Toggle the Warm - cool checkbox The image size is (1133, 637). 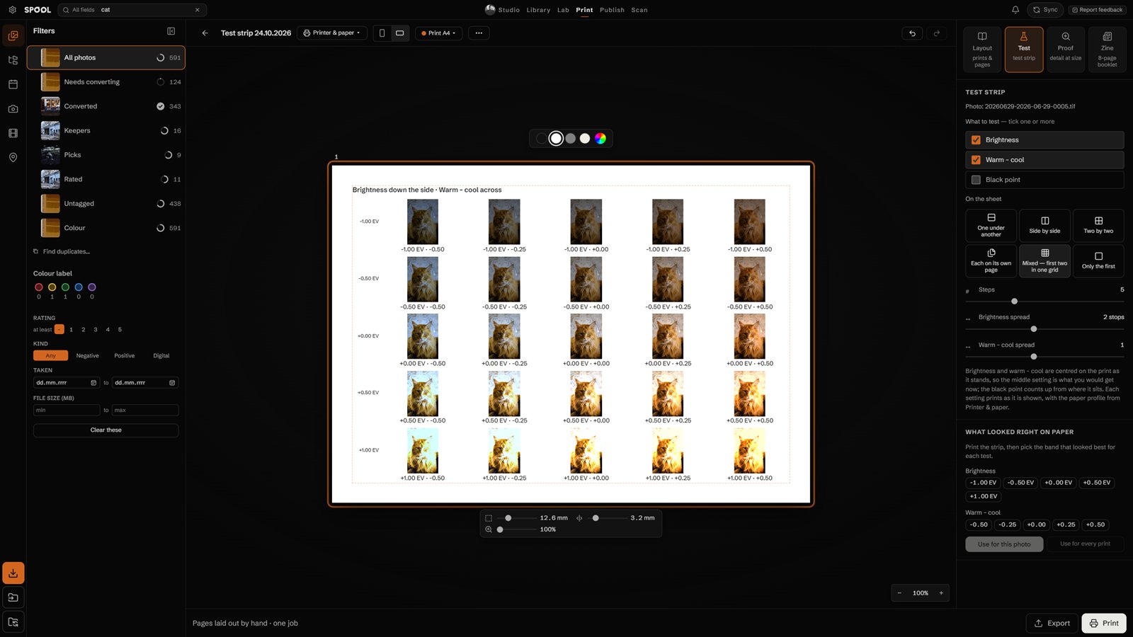click(976, 160)
